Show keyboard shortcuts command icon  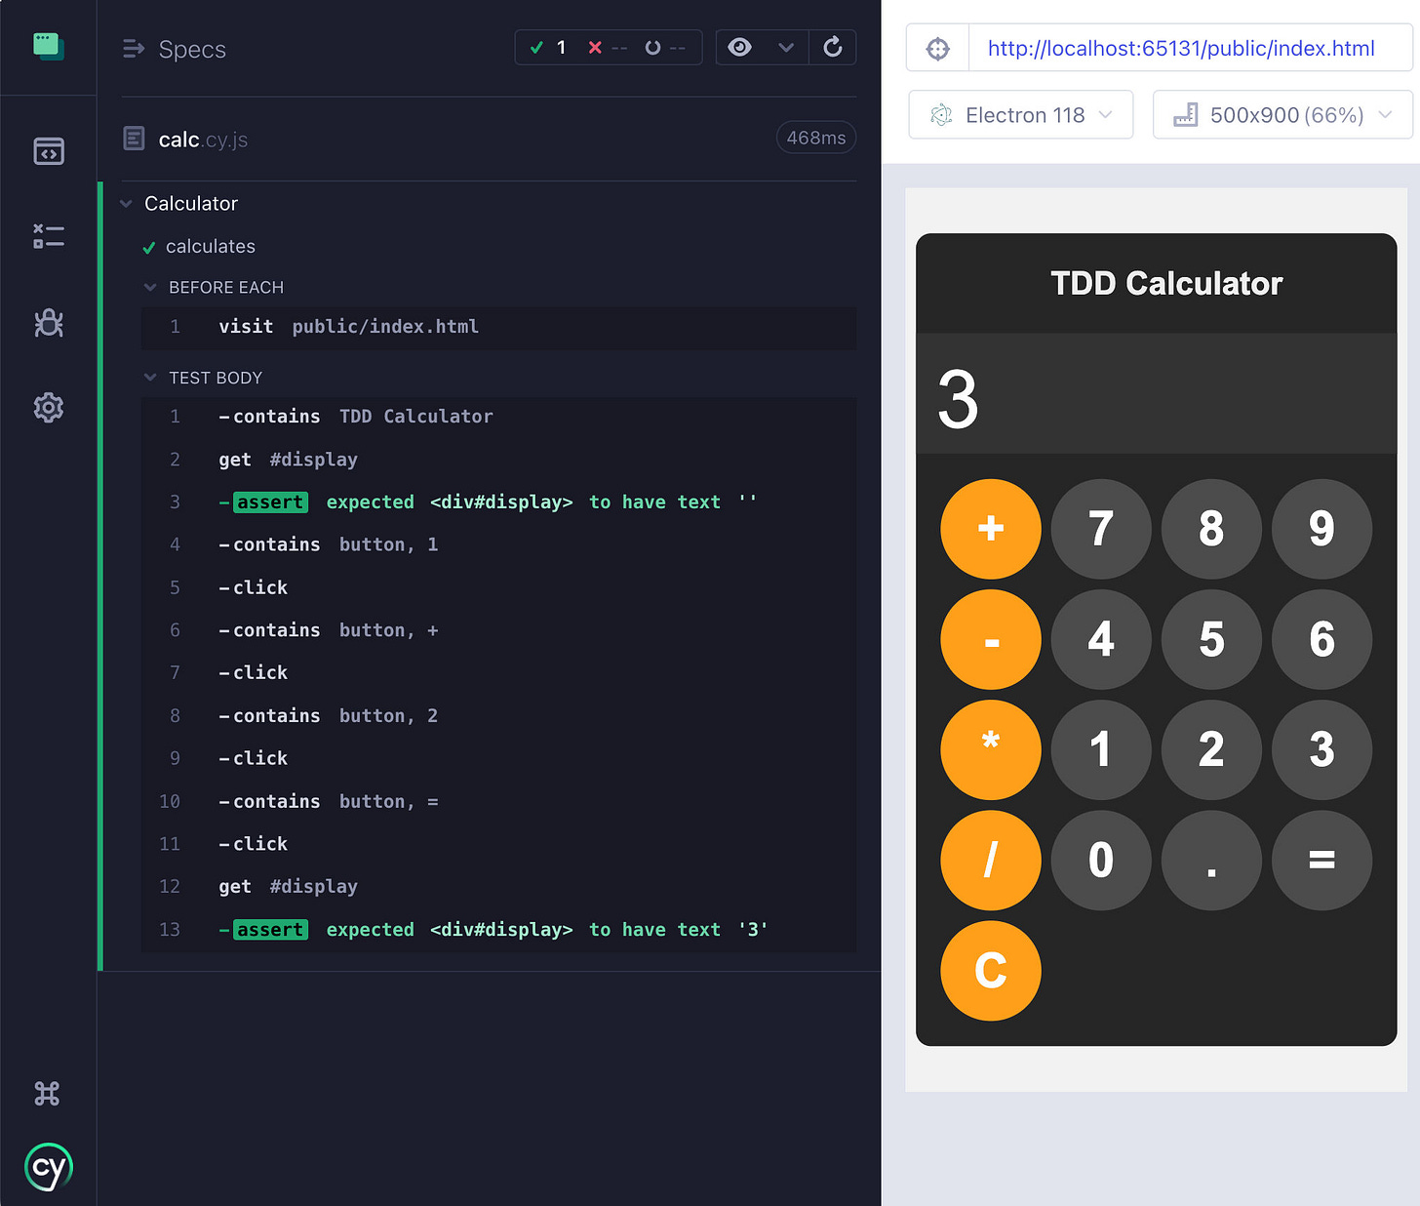47,1093
